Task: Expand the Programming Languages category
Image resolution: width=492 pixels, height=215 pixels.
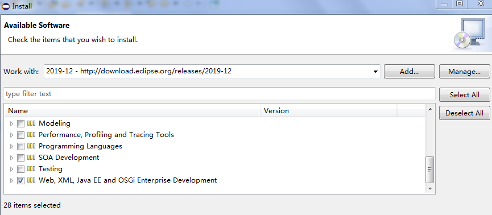Action: [x=12, y=147]
